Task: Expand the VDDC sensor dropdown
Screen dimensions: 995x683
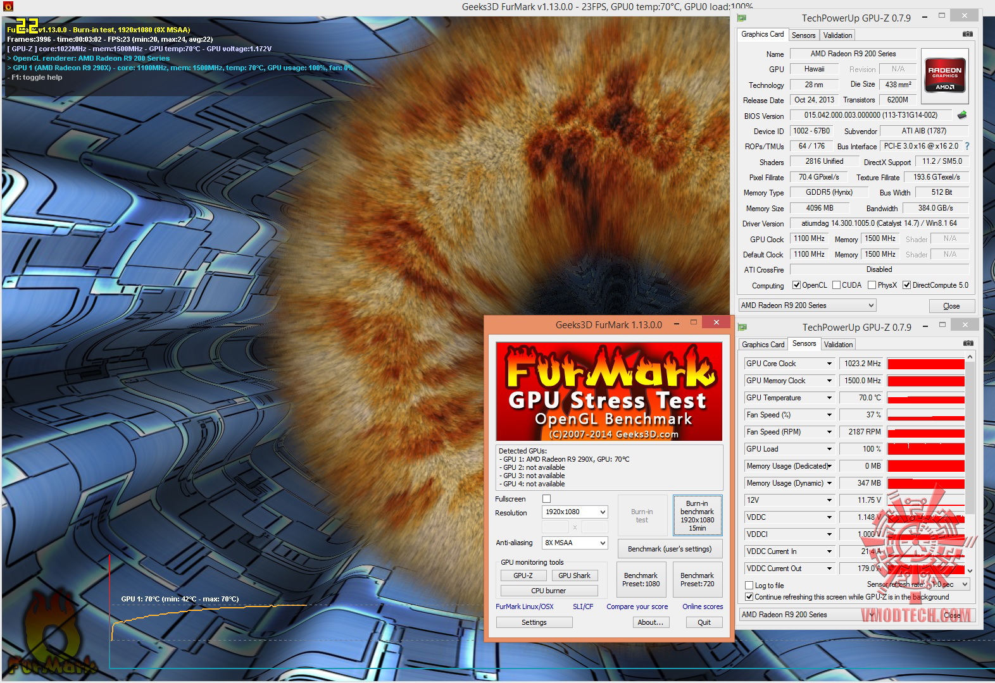Action: 829,517
